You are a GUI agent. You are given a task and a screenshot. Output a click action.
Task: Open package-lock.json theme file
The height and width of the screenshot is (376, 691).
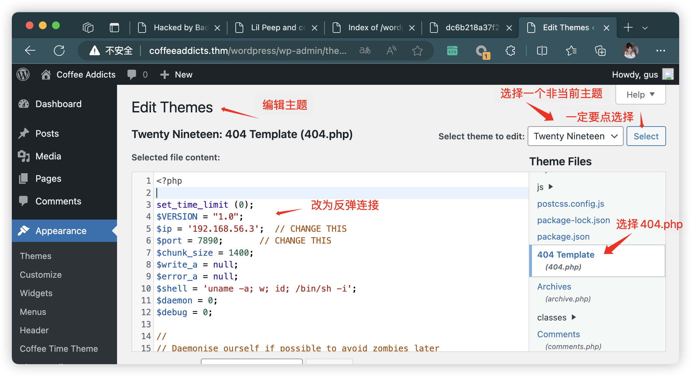click(573, 220)
